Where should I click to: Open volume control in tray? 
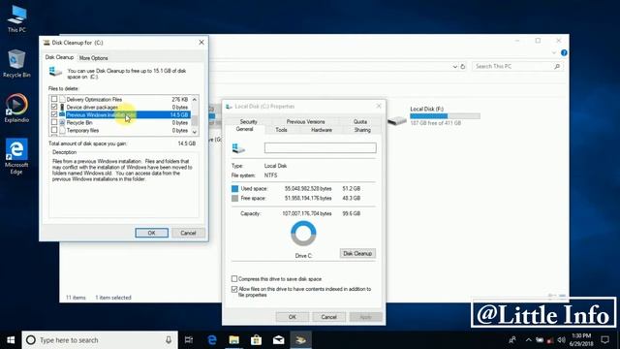tap(561, 340)
